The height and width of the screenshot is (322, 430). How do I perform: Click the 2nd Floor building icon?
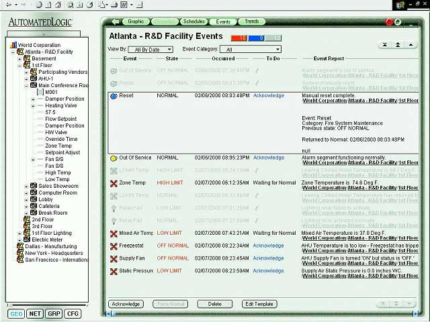pyautogui.click(x=27, y=219)
